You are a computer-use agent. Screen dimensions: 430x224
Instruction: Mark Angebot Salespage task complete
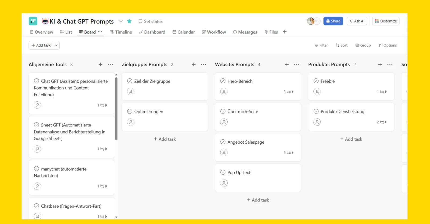click(x=223, y=142)
